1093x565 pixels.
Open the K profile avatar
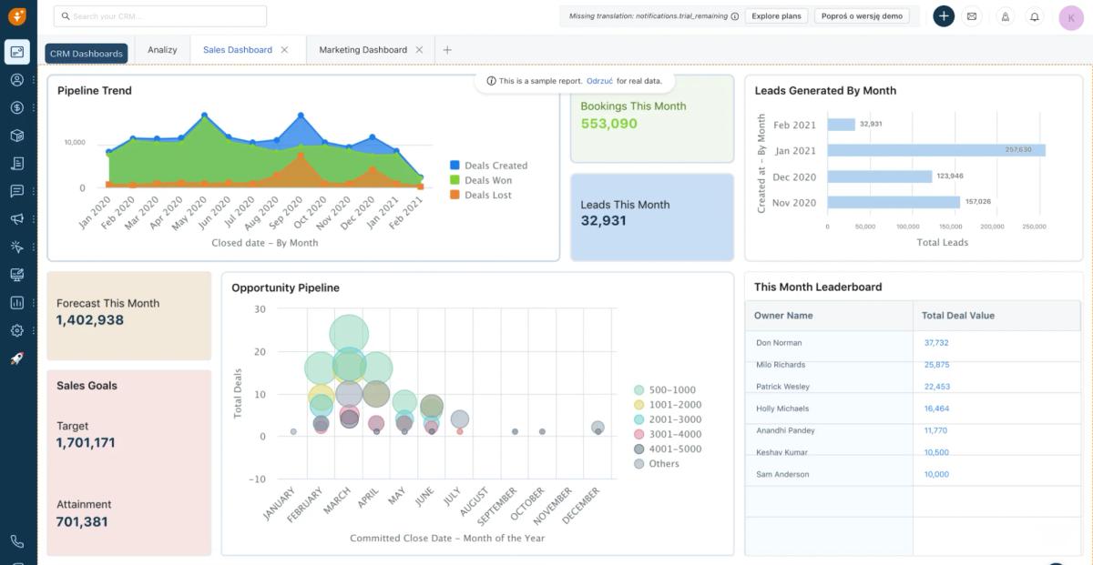[x=1071, y=16]
